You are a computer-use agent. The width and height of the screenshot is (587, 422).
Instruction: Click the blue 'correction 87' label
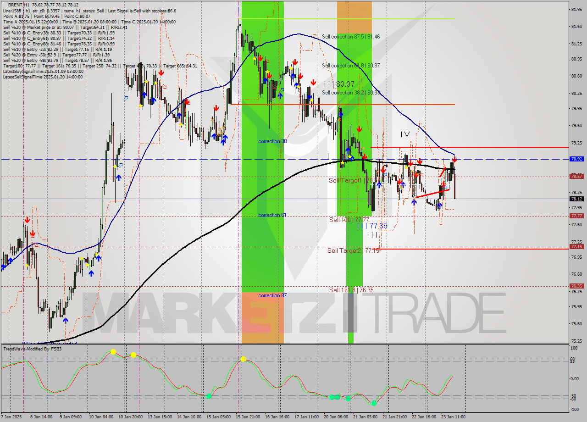tap(272, 295)
